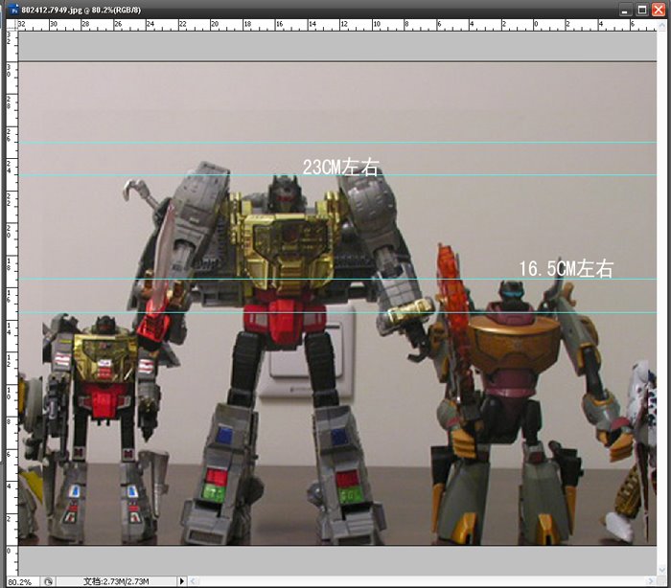The height and width of the screenshot is (588, 671).
Task: Click the status bar workgroup icon
Action: 48,581
